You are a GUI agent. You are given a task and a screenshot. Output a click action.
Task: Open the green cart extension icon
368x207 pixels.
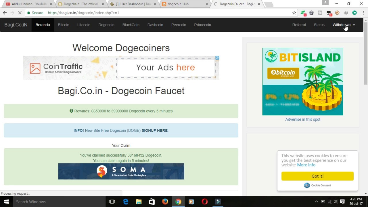(354, 13)
